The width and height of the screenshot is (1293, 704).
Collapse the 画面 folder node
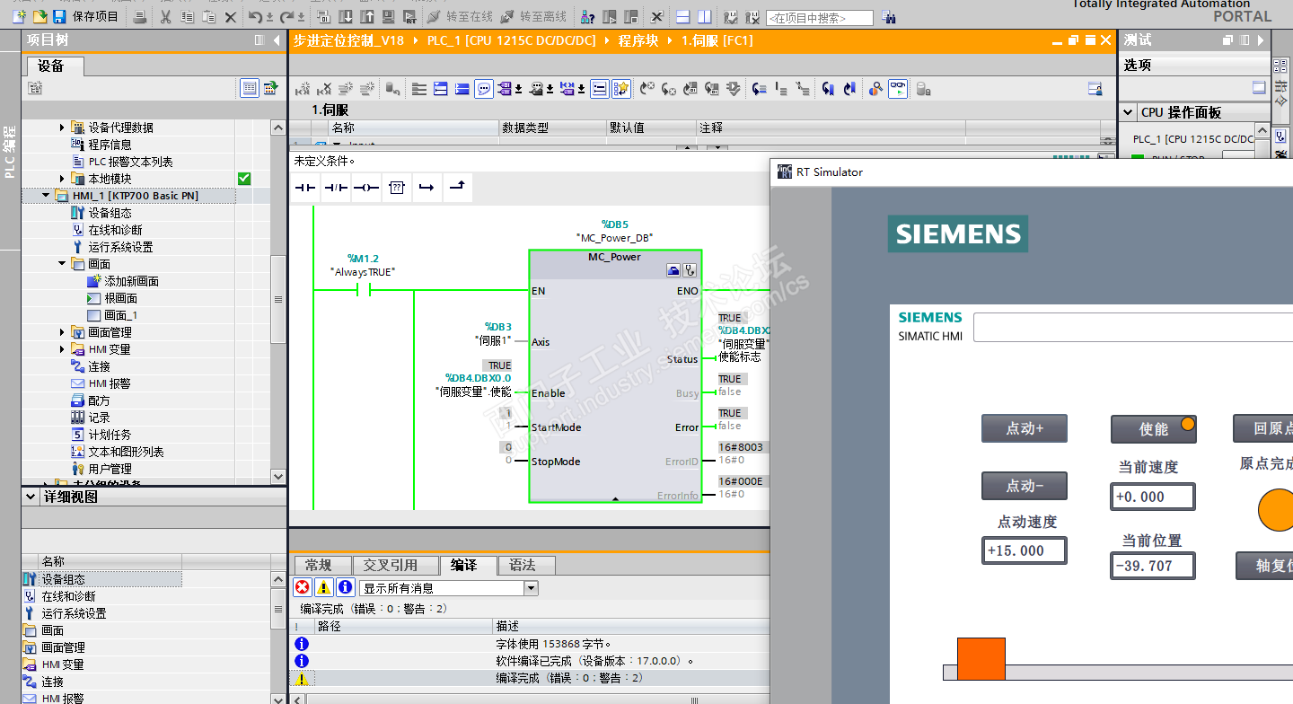62,264
